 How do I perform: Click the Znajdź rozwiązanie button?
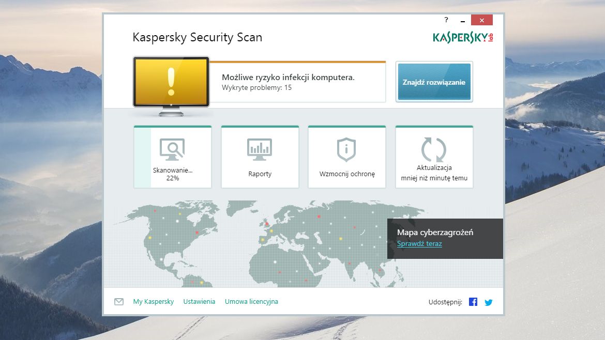434,82
